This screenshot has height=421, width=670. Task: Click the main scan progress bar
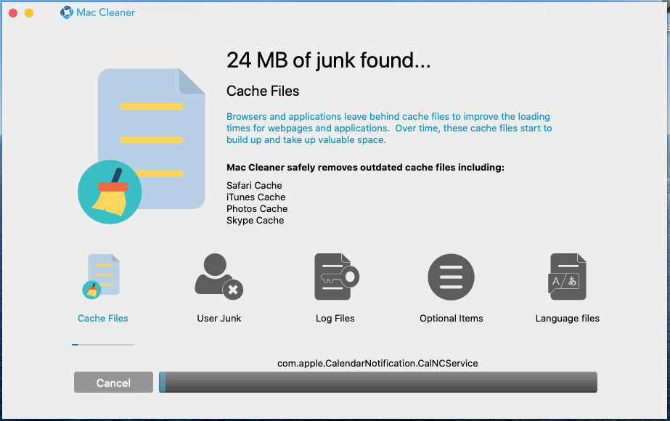point(378,382)
